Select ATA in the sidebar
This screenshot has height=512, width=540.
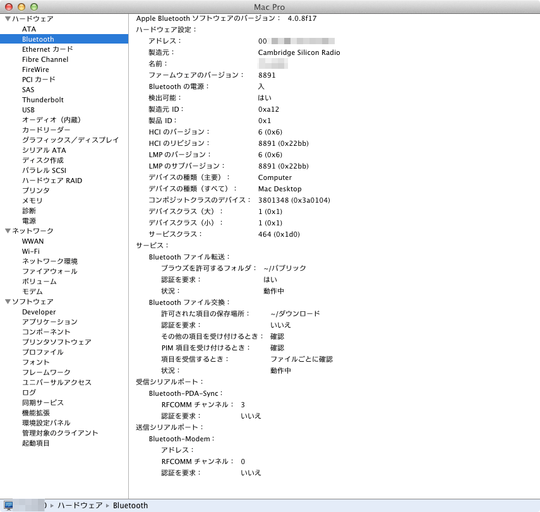pyautogui.click(x=29, y=29)
